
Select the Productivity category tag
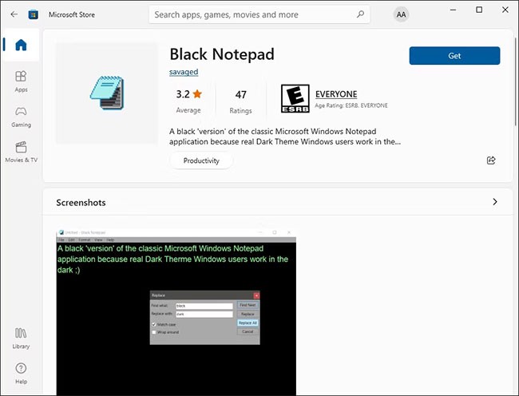(200, 160)
